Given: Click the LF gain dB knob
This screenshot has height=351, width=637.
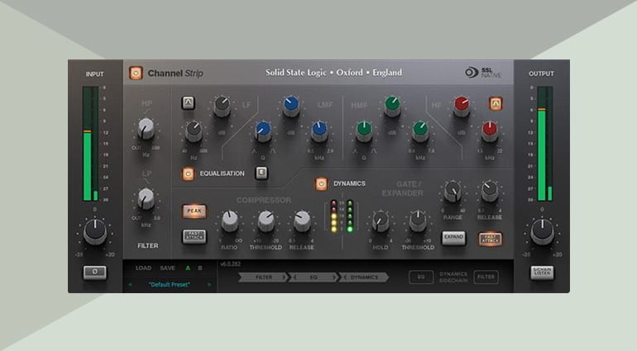Looking at the screenshot, I should [223, 106].
